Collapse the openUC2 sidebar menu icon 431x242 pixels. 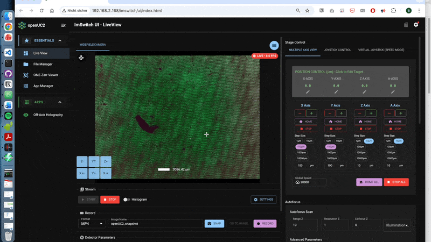[64, 25]
